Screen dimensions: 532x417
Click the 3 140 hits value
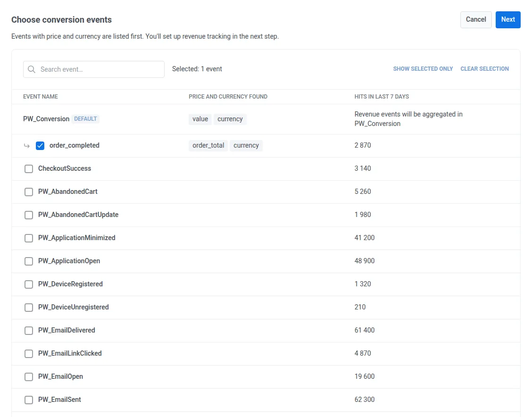(x=363, y=168)
